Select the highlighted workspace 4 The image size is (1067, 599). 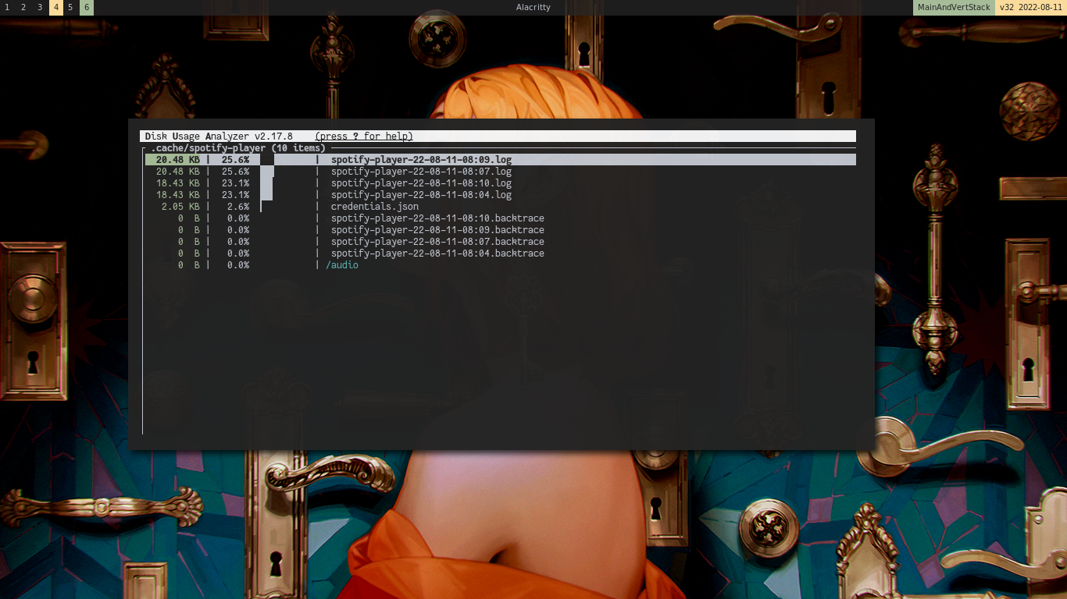click(x=56, y=8)
